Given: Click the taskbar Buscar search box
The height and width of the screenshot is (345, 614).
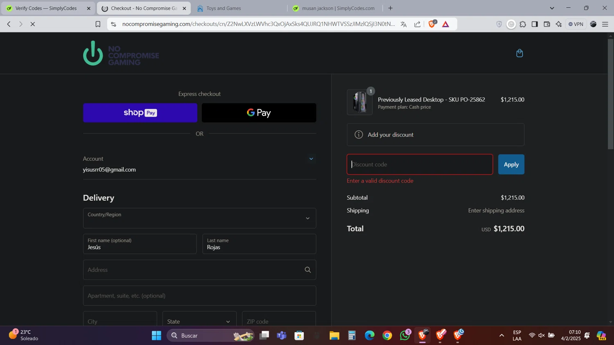Looking at the screenshot, I should click(x=210, y=336).
